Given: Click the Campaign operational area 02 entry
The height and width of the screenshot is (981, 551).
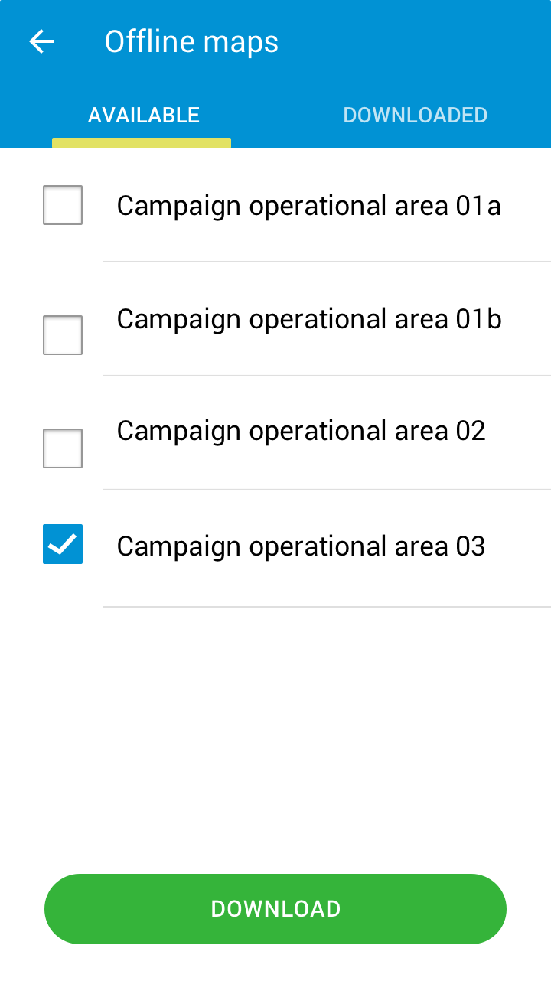Looking at the screenshot, I should 301,430.
